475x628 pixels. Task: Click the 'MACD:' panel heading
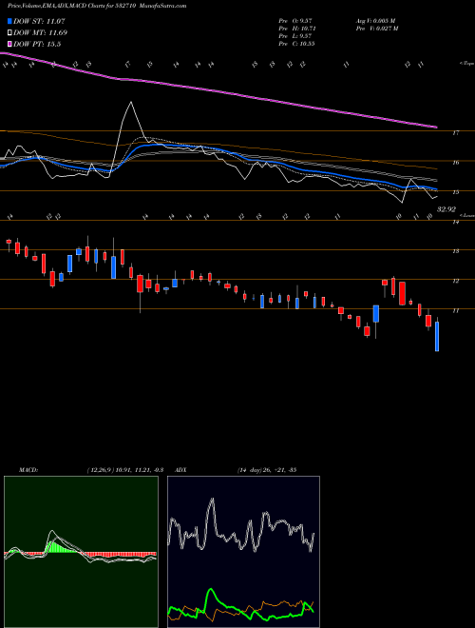click(x=28, y=470)
